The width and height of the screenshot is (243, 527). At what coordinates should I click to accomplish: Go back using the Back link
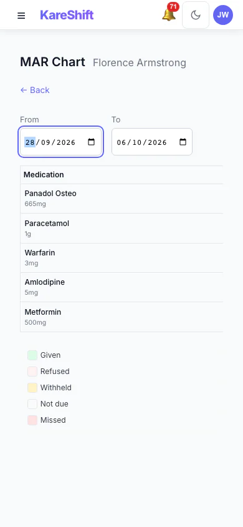(x=35, y=90)
